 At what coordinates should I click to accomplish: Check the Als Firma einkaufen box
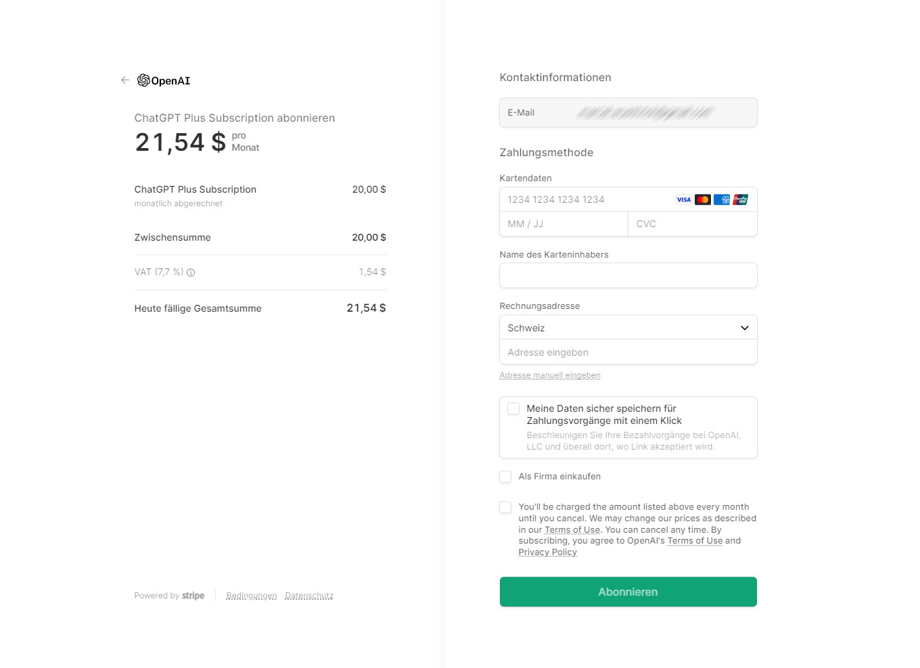(x=505, y=477)
